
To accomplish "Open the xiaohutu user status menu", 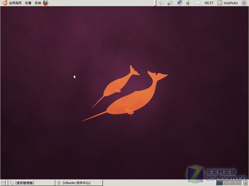I will coord(228,3).
